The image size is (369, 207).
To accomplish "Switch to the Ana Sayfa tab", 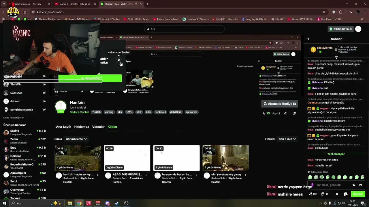I will coord(64,127).
